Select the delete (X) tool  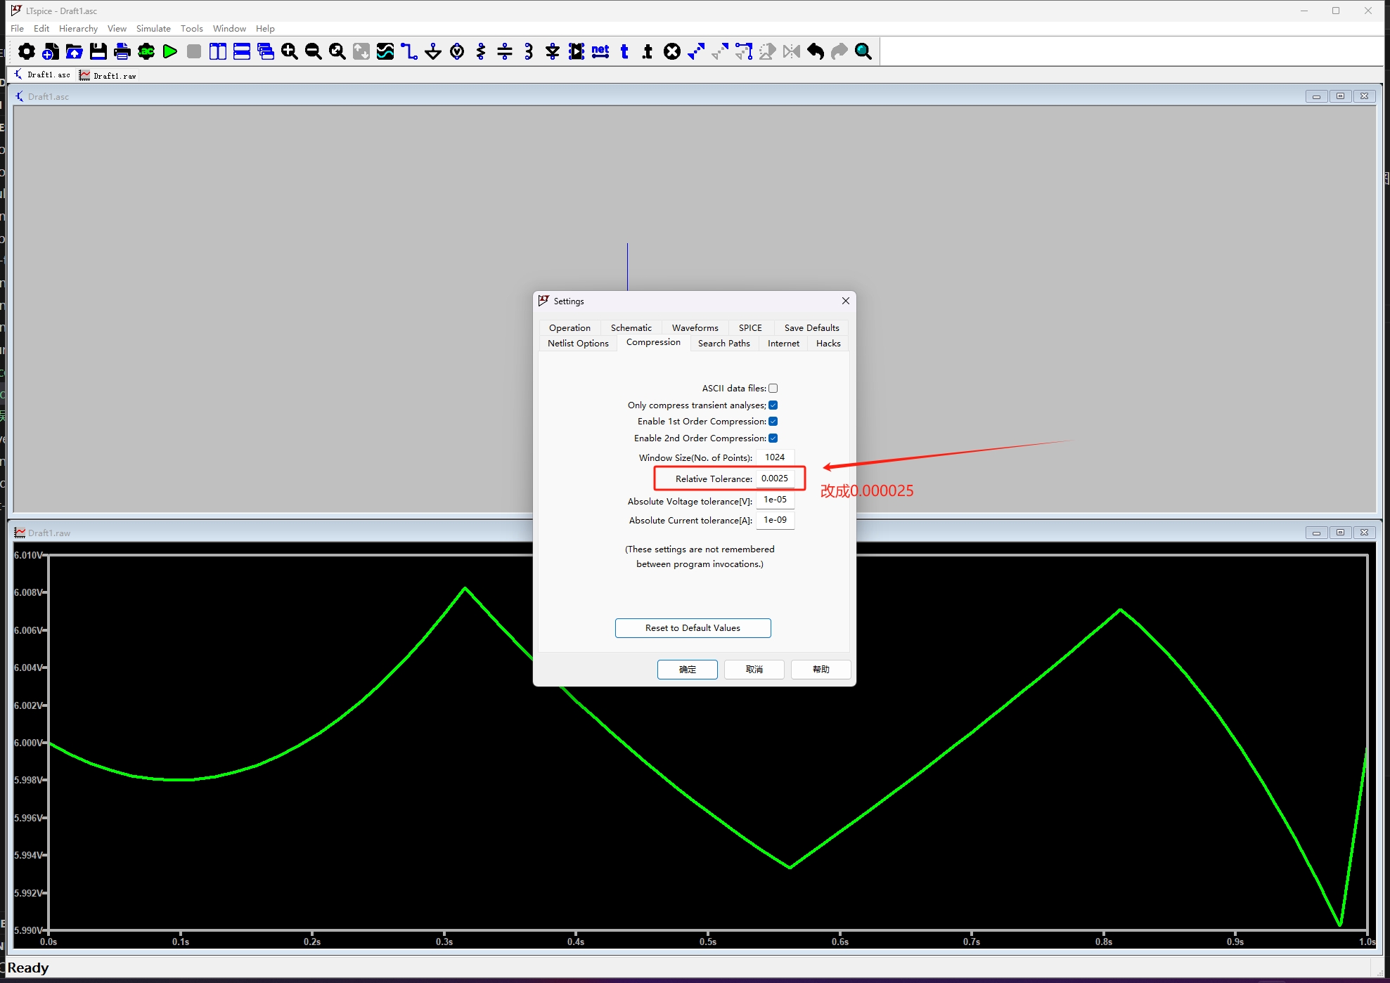[x=672, y=51]
